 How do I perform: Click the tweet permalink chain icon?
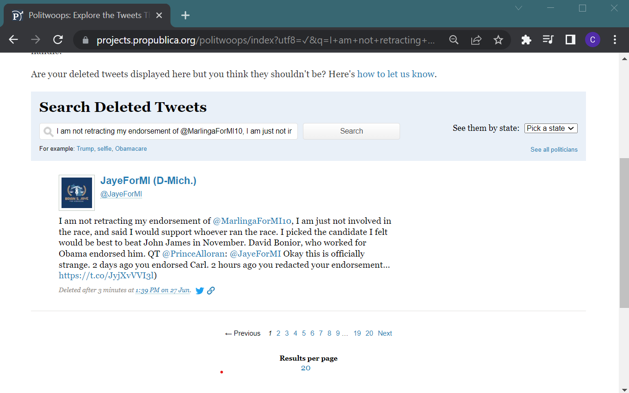coord(211,291)
